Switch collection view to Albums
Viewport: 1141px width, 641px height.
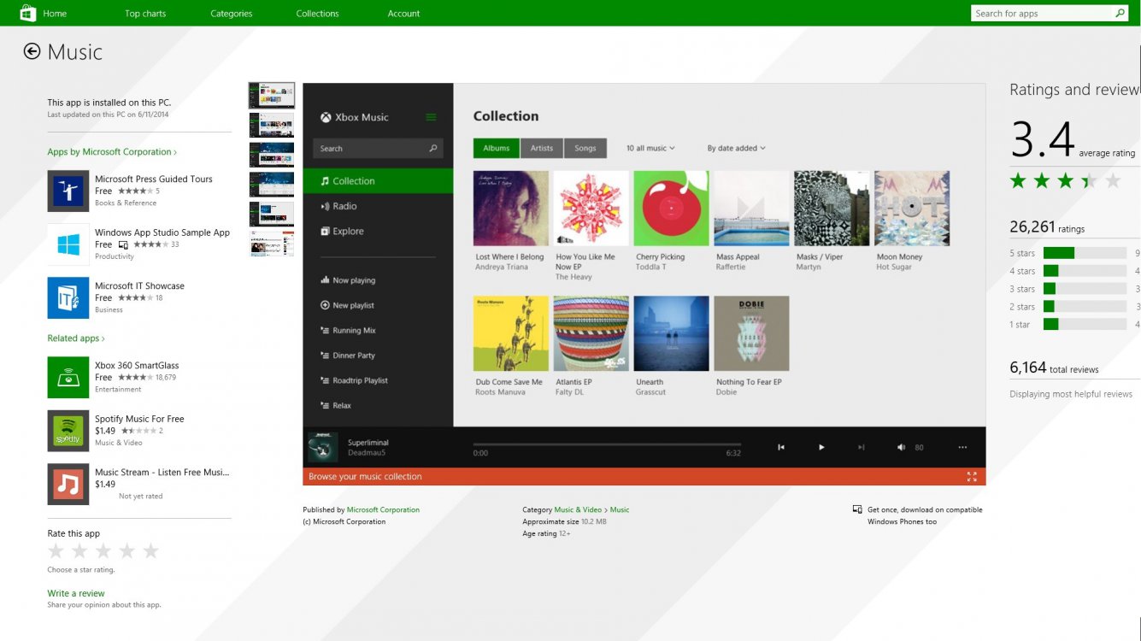pyautogui.click(x=497, y=148)
